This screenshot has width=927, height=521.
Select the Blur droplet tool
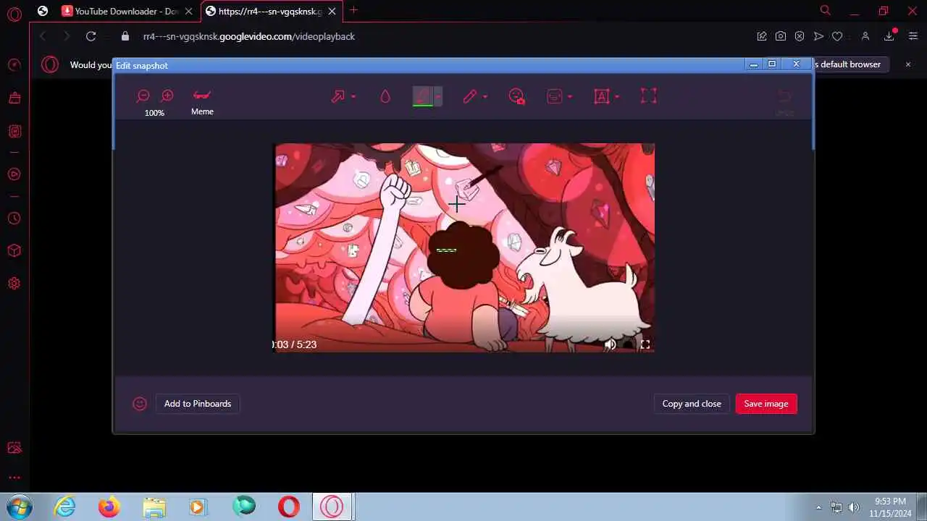pos(385,96)
